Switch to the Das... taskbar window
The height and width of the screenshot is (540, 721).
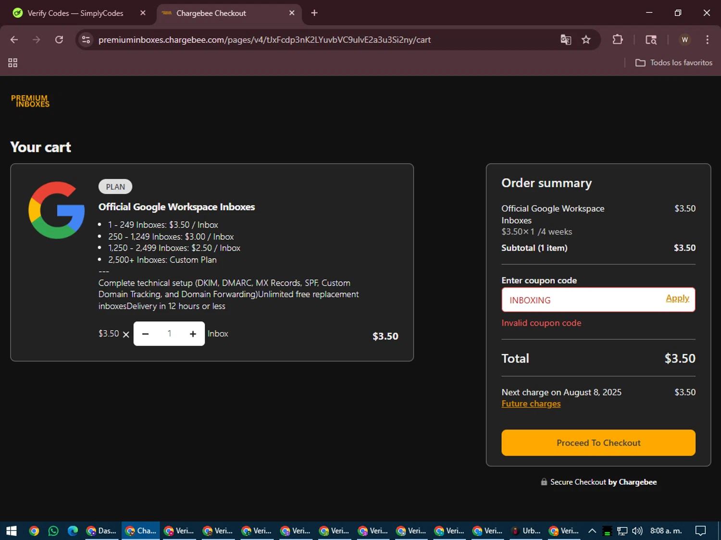click(101, 530)
